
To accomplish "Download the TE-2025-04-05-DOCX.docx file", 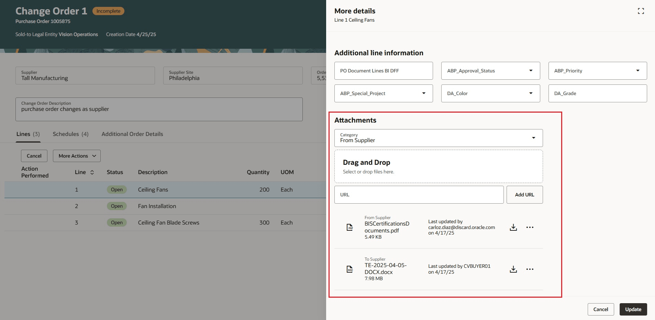I will point(513,269).
